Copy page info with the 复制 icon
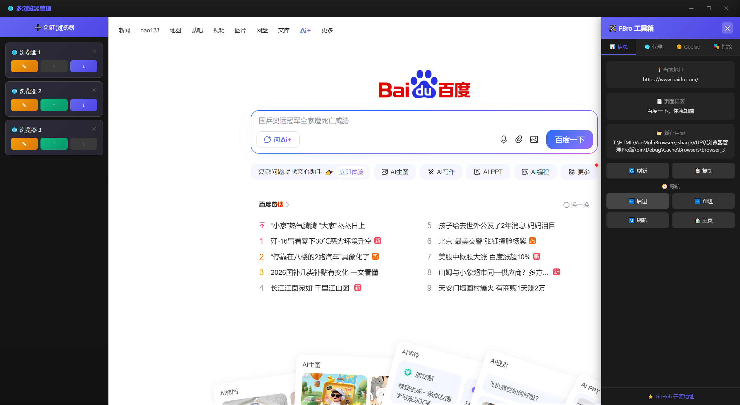This screenshot has width=740, height=405. click(704, 170)
